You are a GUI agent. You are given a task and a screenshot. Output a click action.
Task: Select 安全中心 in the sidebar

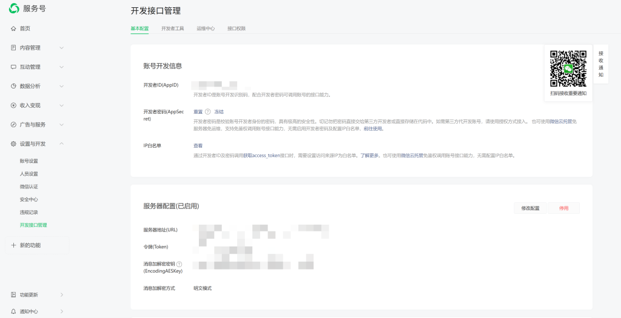pyautogui.click(x=29, y=199)
